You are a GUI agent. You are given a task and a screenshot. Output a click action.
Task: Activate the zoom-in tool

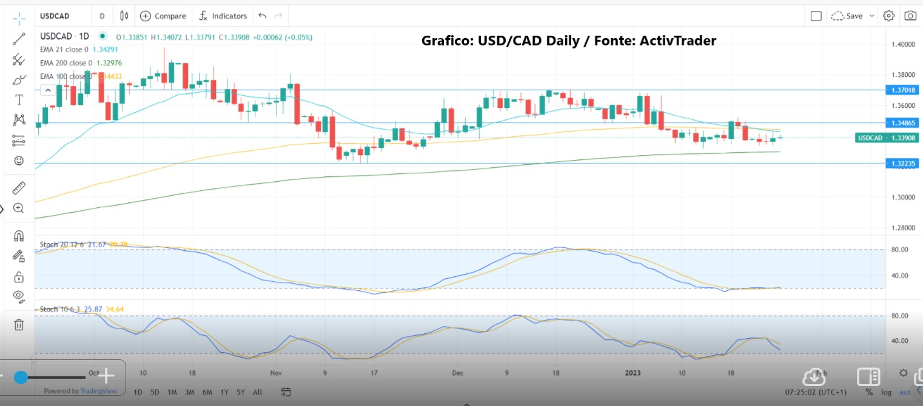coord(18,208)
